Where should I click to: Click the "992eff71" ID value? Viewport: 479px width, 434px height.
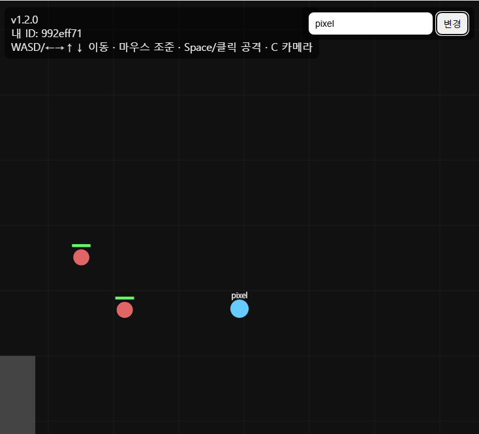click(61, 33)
